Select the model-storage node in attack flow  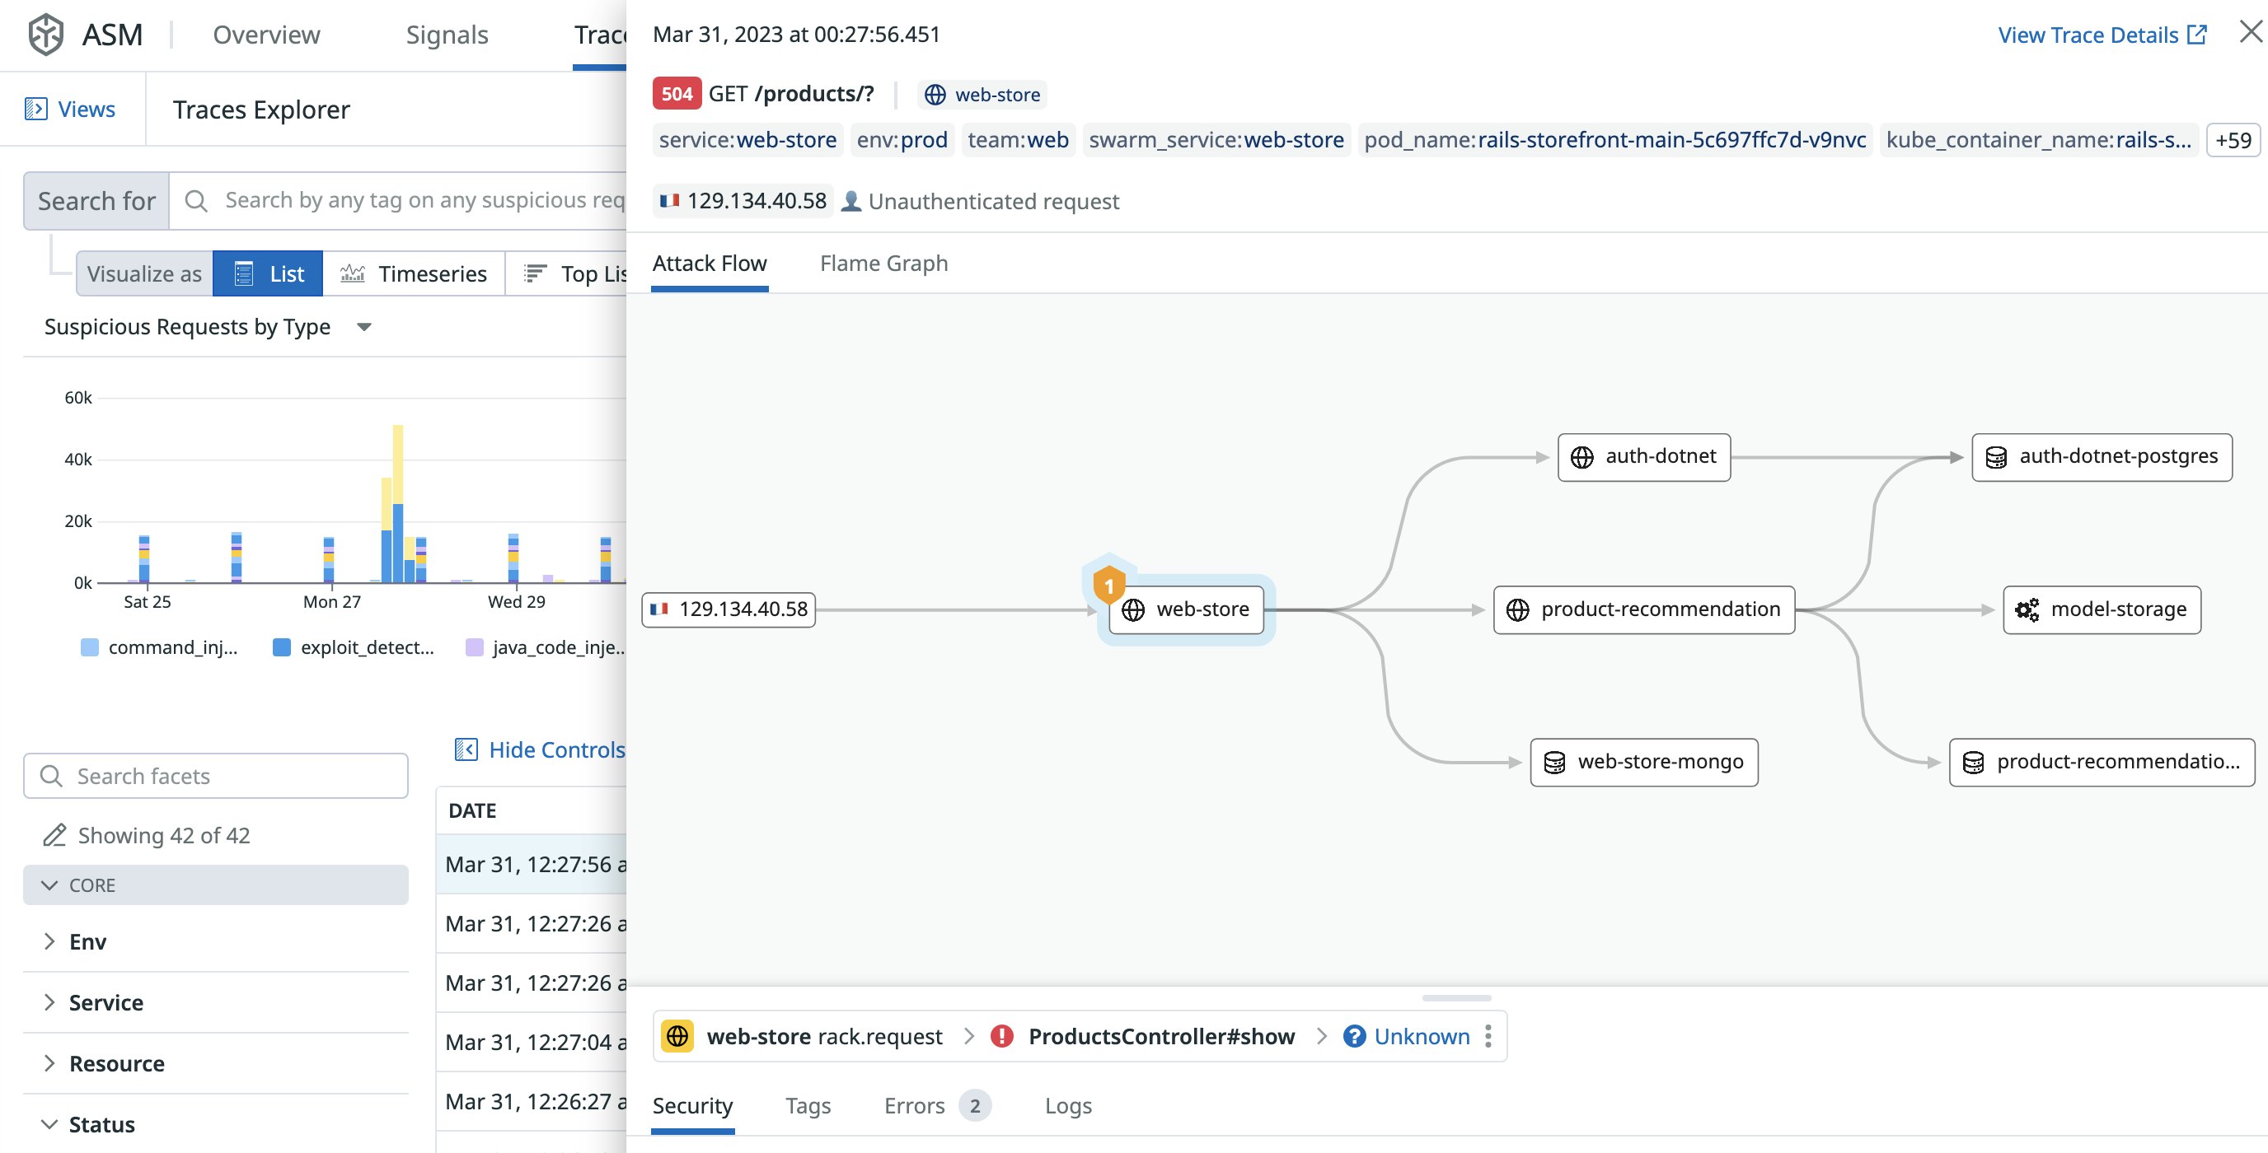pyautogui.click(x=2101, y=609)
